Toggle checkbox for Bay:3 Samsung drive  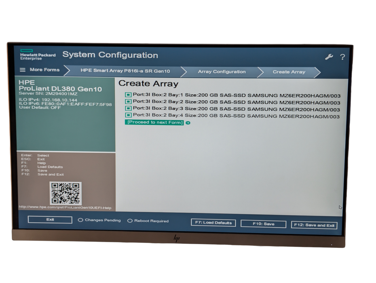[x=128, y=108]
